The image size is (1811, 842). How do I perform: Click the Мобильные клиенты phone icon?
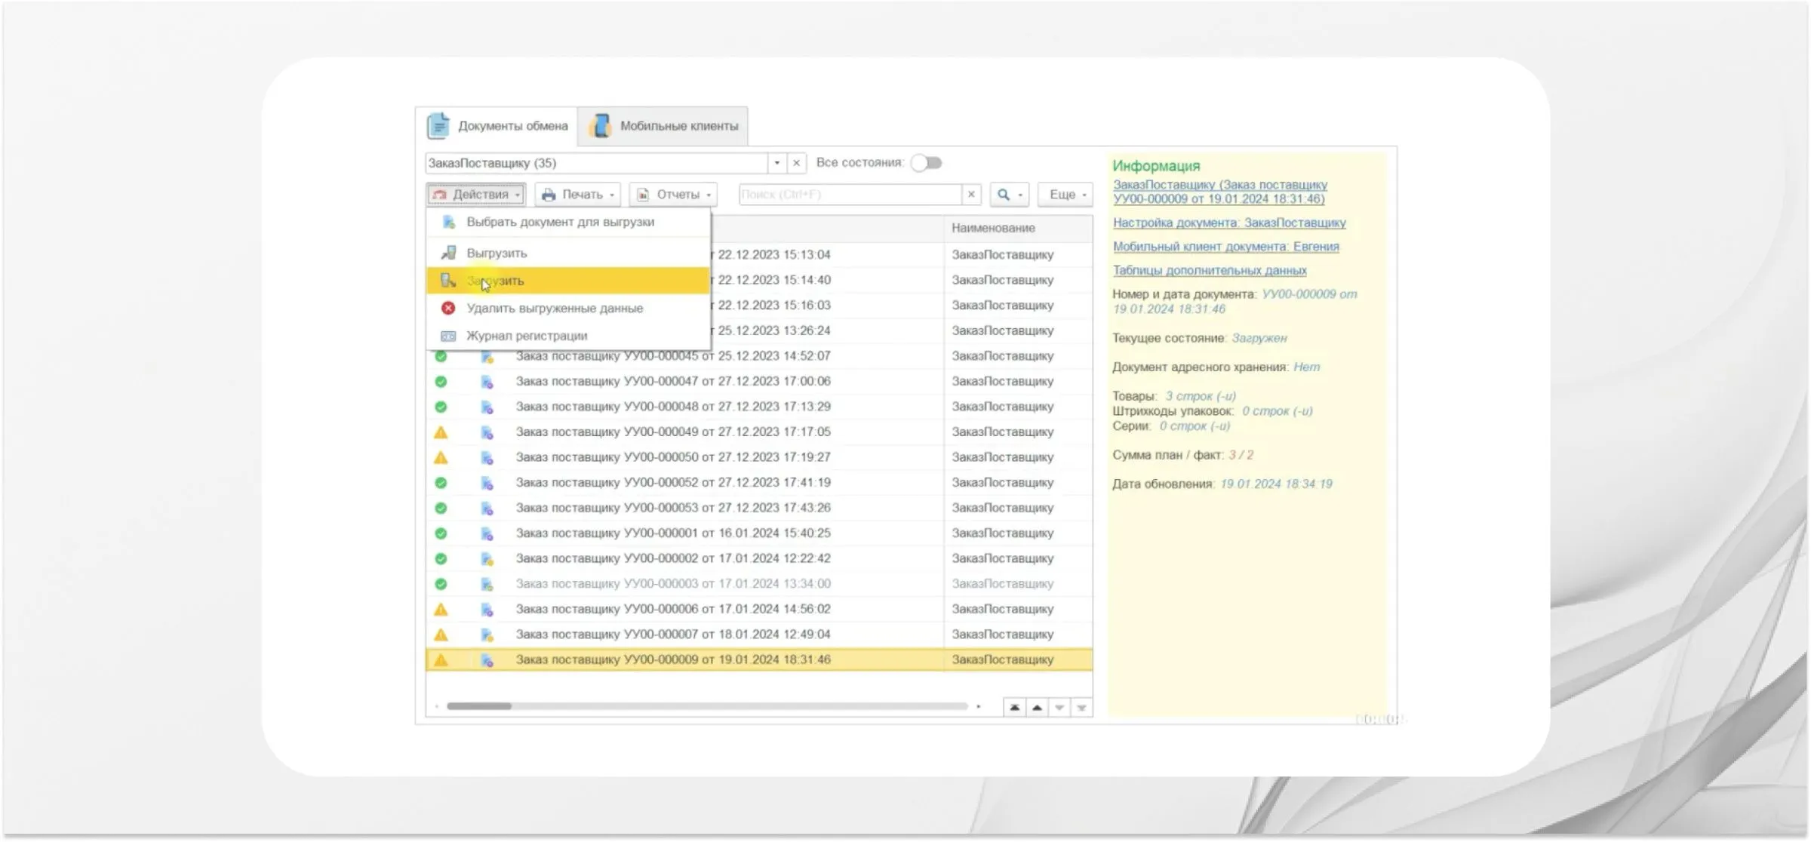(601, 125)
